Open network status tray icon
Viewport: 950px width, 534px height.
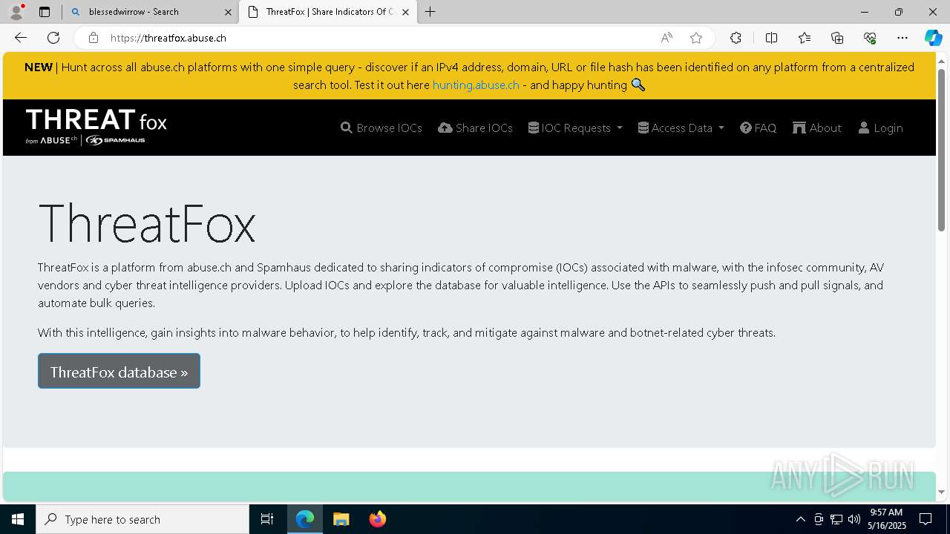(x=836, y=519)
